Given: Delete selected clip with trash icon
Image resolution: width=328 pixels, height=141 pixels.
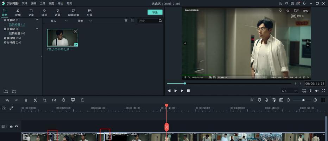Looking at the screenshot, I should (x=26, y=100).
